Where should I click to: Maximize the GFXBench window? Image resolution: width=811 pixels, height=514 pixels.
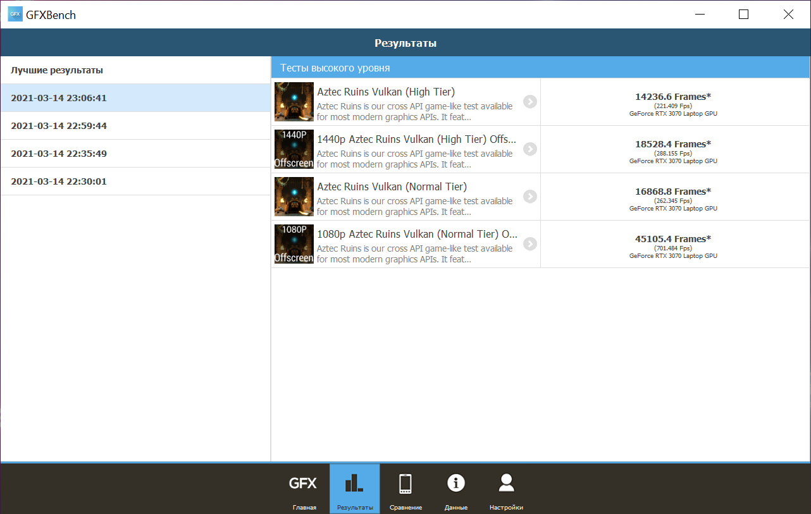743,14
